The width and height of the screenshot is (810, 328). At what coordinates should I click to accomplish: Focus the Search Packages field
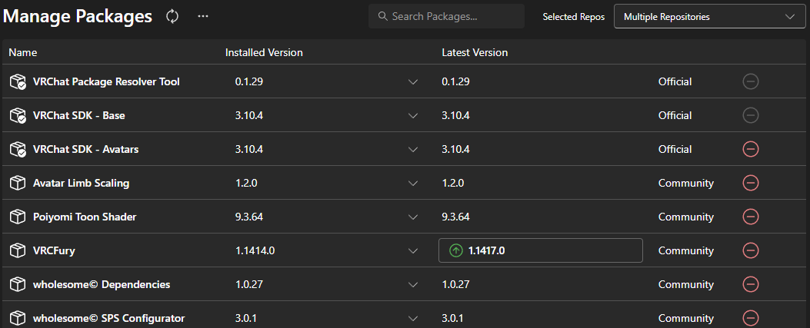(x=446, y=16)
